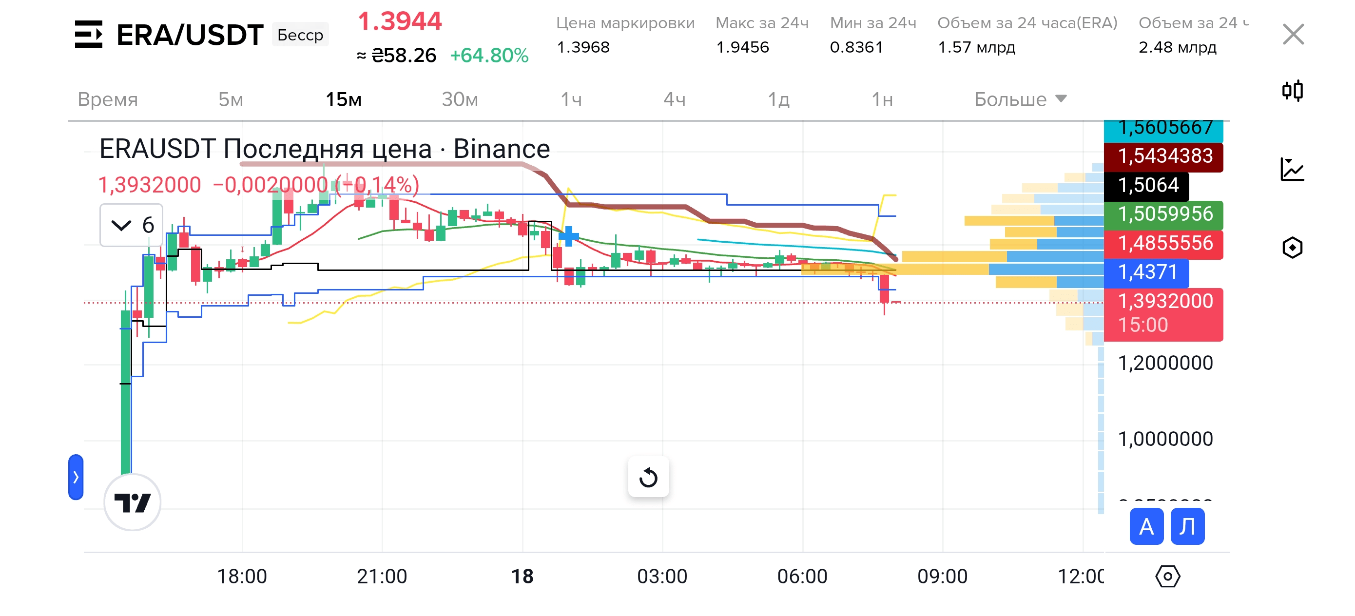This screenshot has height=616, width=1355.
Task: Switch to the 5м timeframe
Action: (231, 99)
